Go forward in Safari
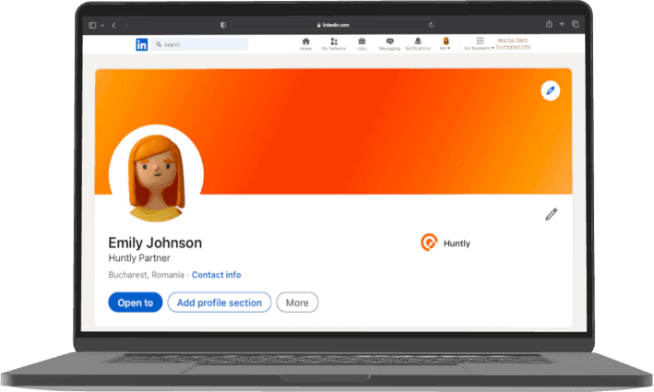This screenshot has width=654, height=392. [x=126, y=26]
